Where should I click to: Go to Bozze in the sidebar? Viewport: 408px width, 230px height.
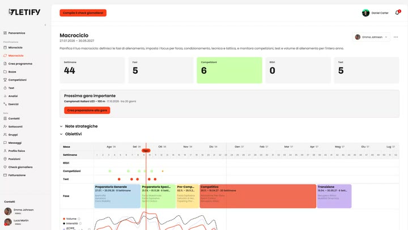click(x=10, y=72)
